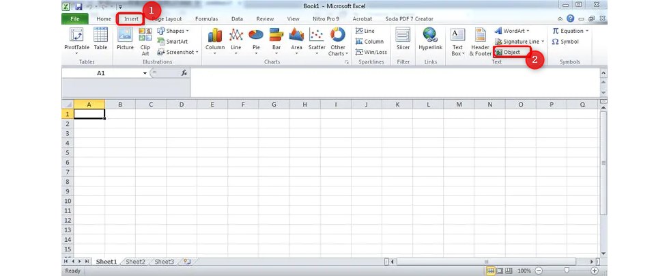
Task: Open Charts group dialog launcher
Action: click(347, 62)
